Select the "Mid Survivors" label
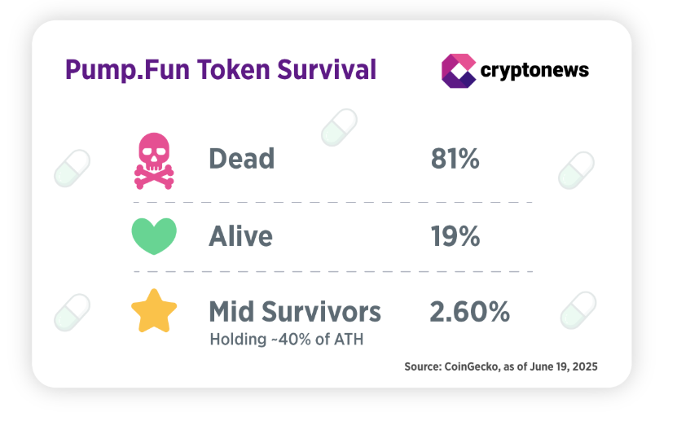 295,311
